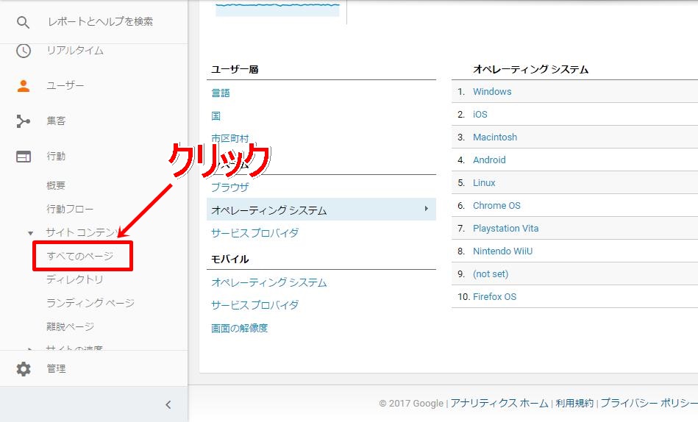The height and width of the screenshot is (422, 698).
Task: Open アナリティクス ホーム footer link
Action: pos(499,404)
